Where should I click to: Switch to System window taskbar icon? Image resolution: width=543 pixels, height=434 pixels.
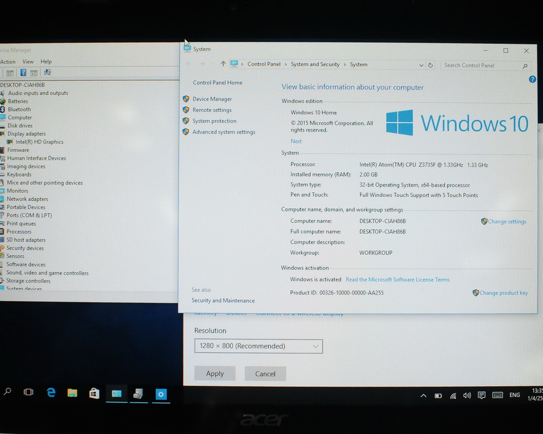(x=117, y=393)
